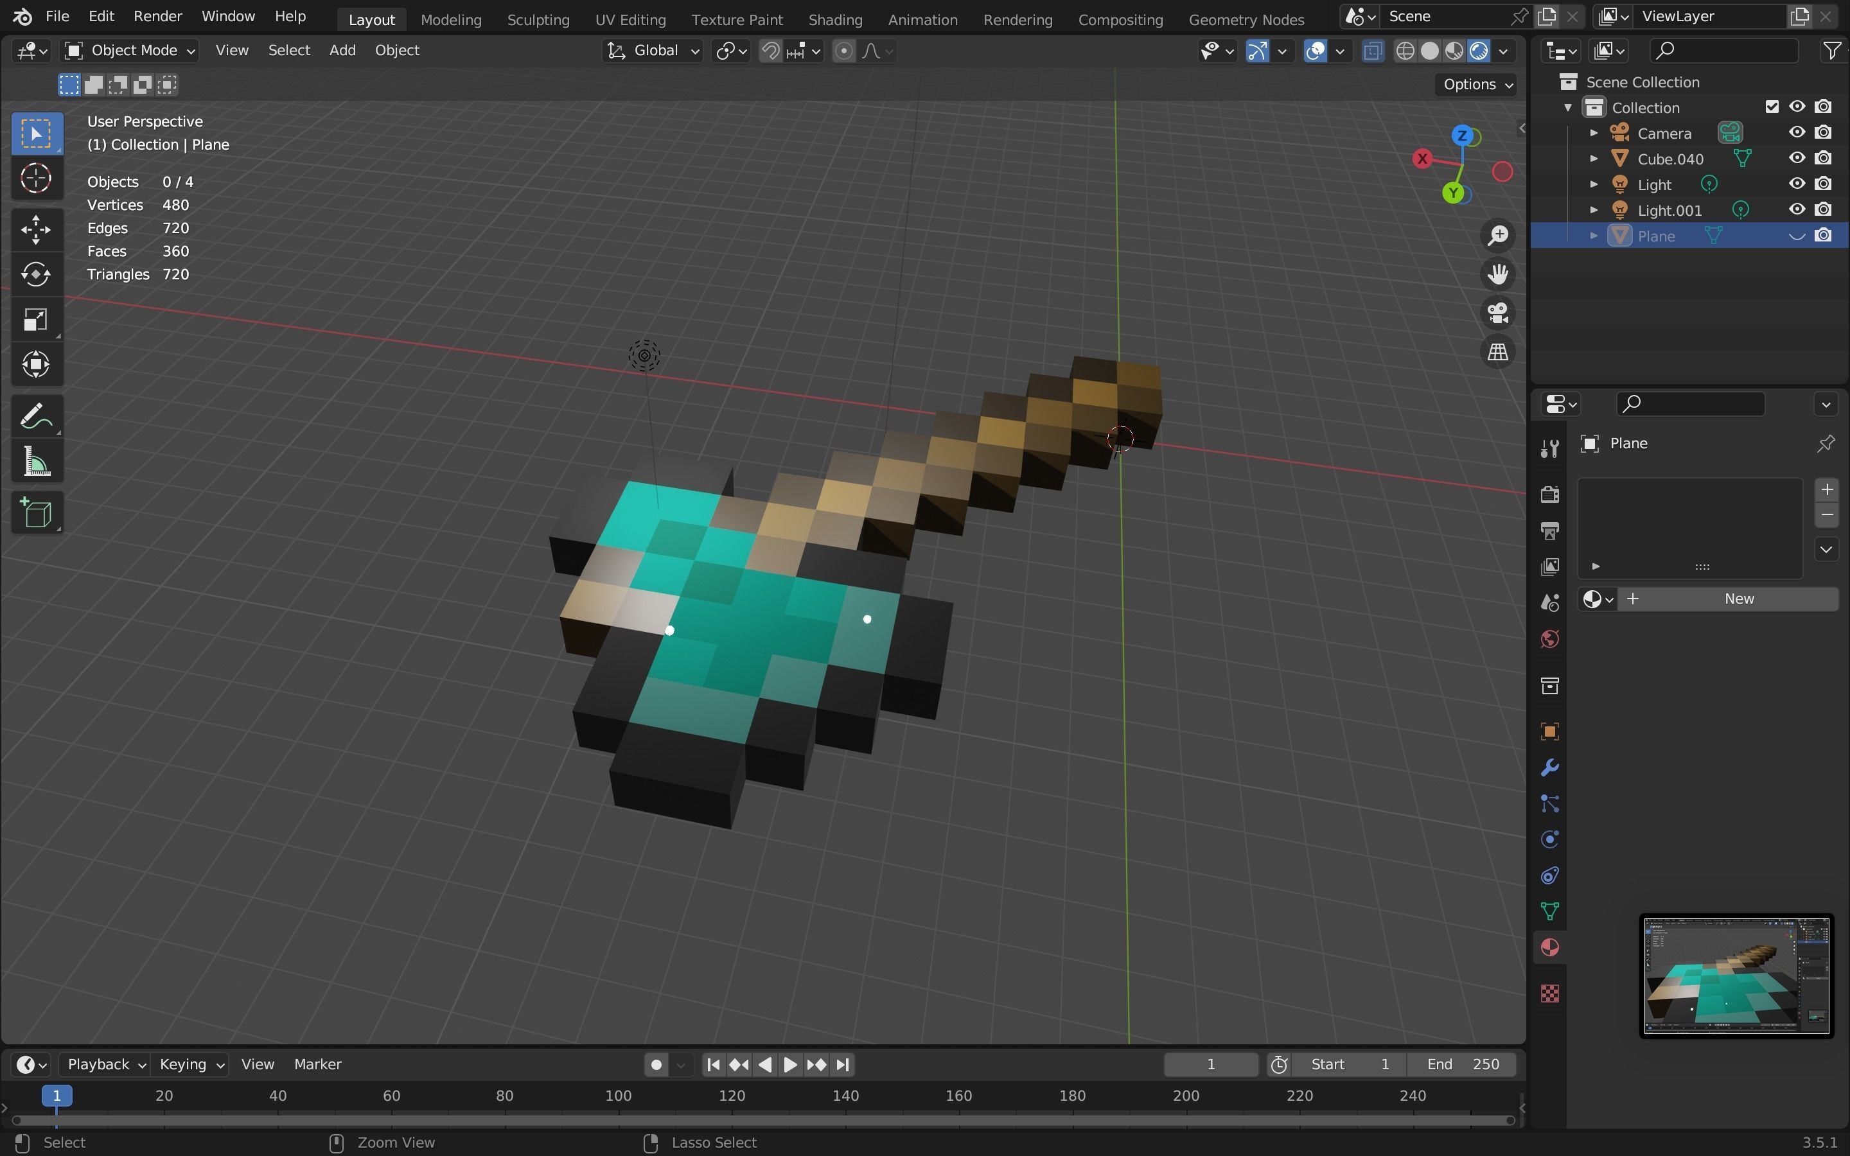Select the Transform tool
1850x1156 pixels.
[36, 365]
